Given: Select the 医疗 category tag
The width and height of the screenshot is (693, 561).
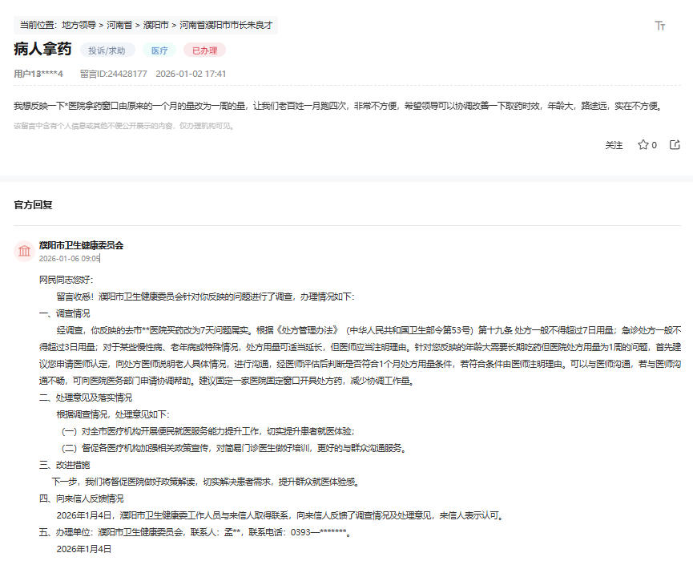Looking at the screenshot, I should coord(159,50).
